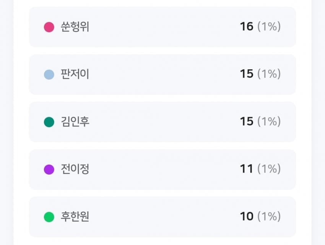Select the 판저이 candidate name
Viewport: 325px width, 245px height.
coord(75,74)
